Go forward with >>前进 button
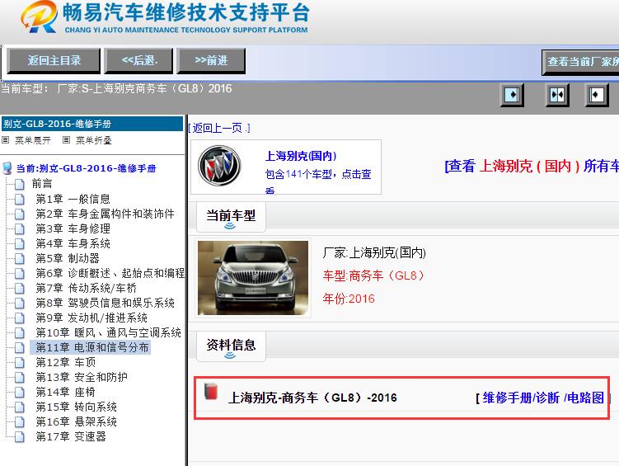Viewport: 619px width, 466px height. click(x=211, y=61)
